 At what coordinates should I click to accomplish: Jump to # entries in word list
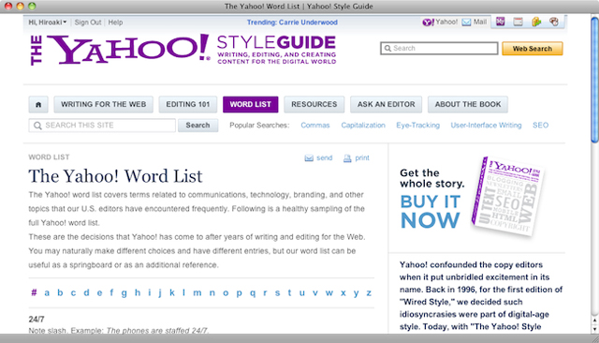click(x=34, y=293)
